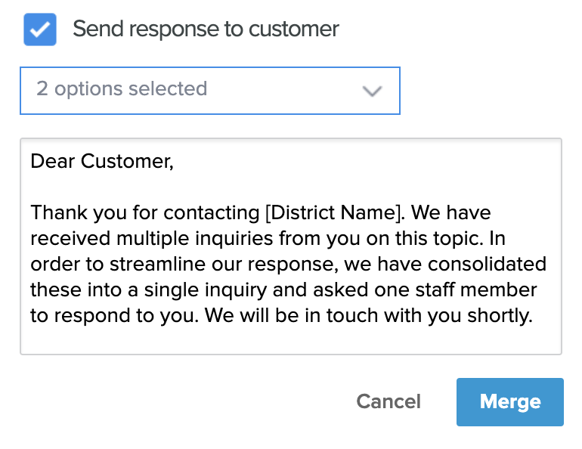582x449 pixels.
Task: Click the '2 options selected' text
Action: pyautogui.click(x=122, y=89)
